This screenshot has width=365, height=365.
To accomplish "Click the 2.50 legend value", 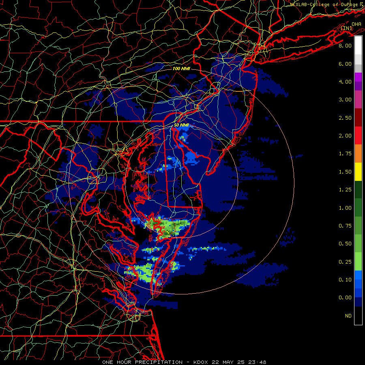I will pos(345,118).
